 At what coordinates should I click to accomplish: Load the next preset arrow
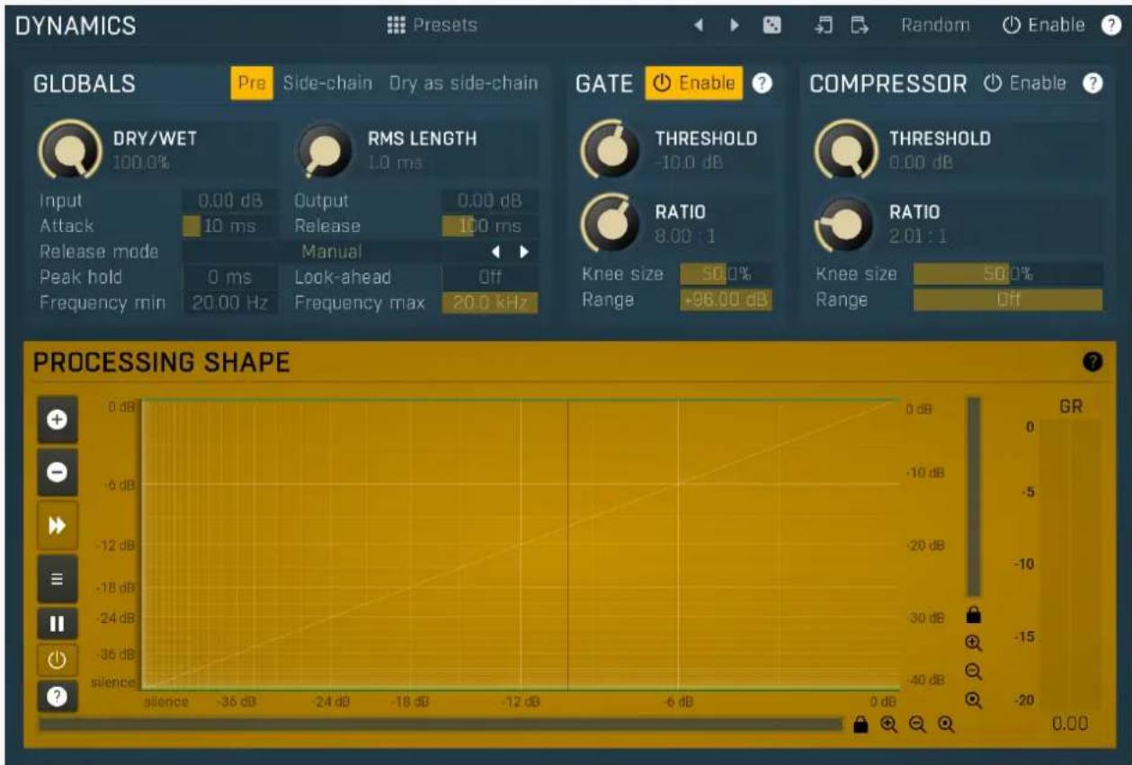pos(735,26)
